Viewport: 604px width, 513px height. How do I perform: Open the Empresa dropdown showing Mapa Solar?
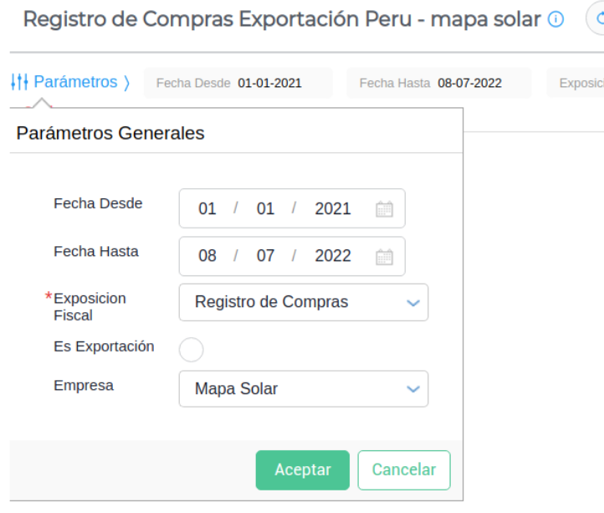[x=412, y=389]
